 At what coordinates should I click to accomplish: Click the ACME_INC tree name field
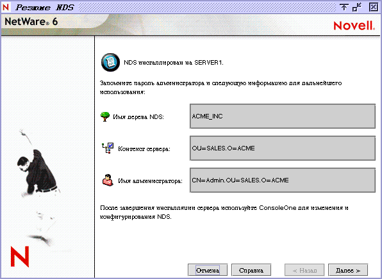(283, 116)
